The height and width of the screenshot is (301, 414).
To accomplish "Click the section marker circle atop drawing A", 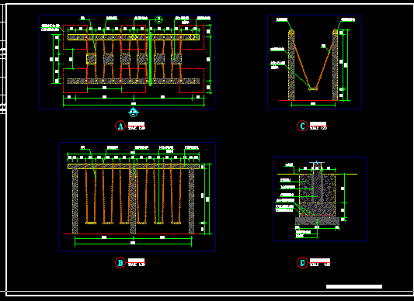I will 158,19.
